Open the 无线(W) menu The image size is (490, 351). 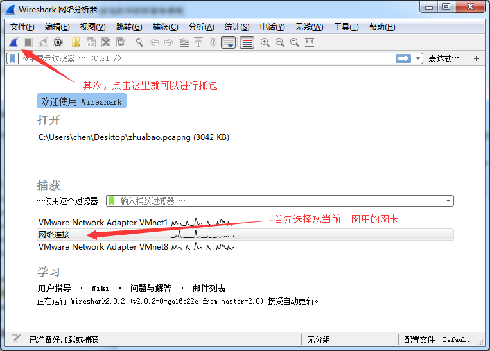pos(309,27)
